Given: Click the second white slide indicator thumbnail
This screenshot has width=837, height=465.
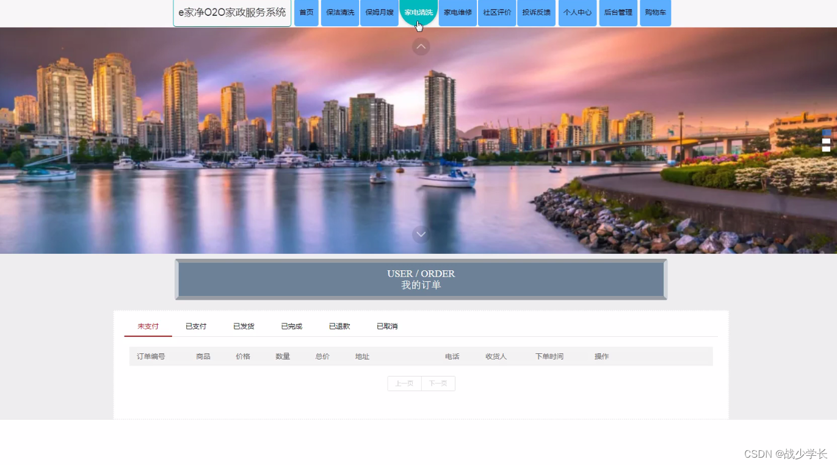Looking at the screenshot, I should (827, 149).
